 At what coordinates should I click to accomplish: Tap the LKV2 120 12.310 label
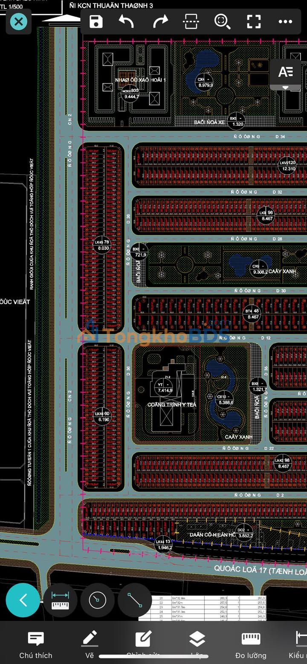point(288,166)
